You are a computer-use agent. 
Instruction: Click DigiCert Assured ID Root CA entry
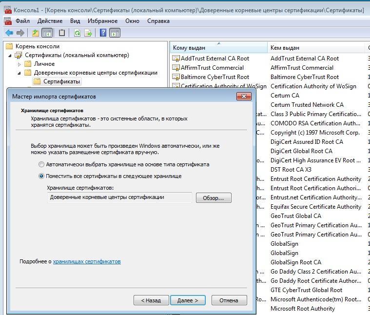click(307, 142)
